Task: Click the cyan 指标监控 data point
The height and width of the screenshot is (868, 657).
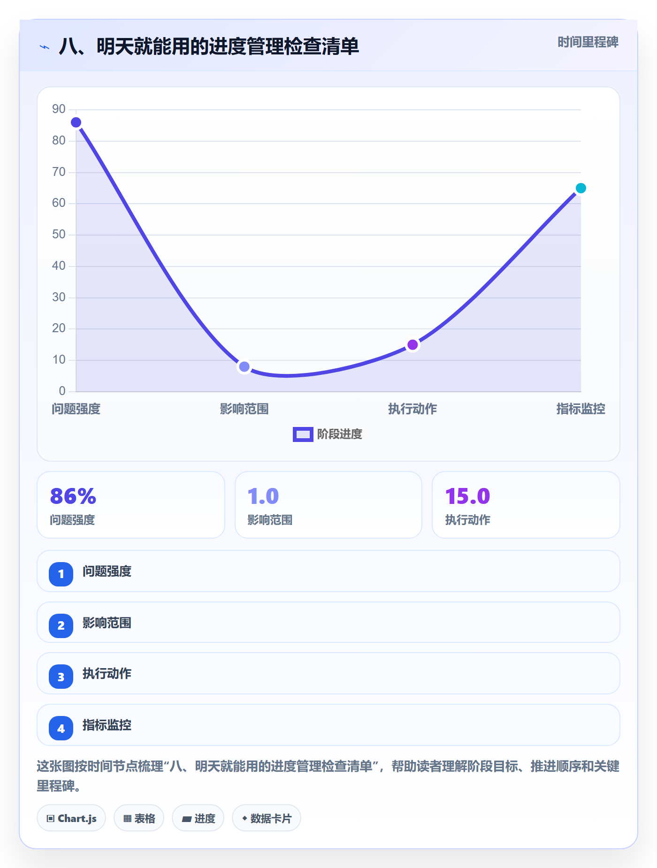Action: click(581, 188)
